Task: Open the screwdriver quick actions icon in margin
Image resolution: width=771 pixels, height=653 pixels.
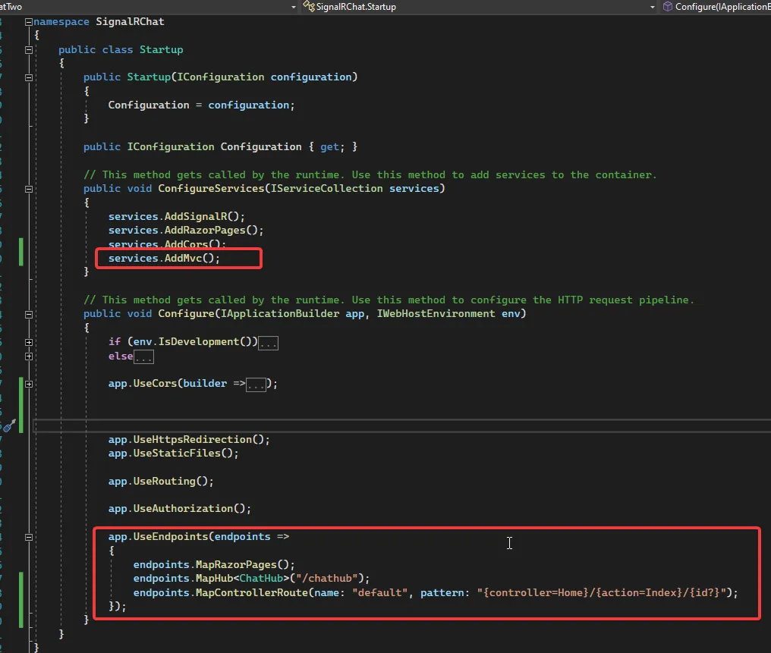Action: [9, 426]
